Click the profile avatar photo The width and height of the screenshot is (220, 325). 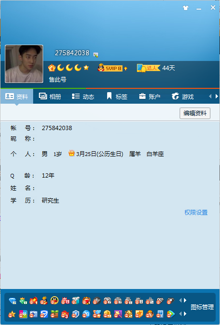coord(24,64)
